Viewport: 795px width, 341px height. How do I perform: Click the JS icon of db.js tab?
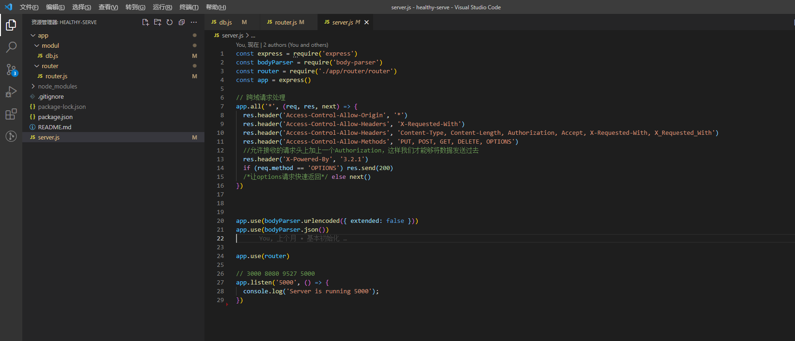pyautogui.click(x=214, y=22)
